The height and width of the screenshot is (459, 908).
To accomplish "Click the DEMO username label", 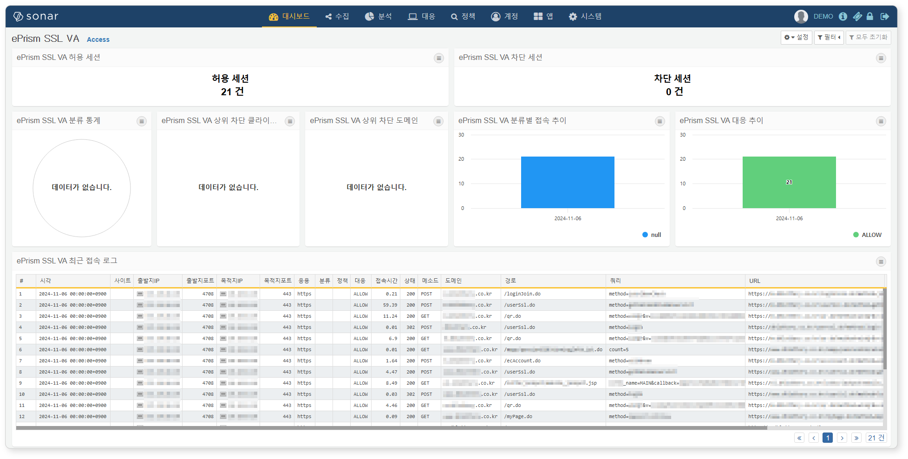I will pos(823,16).
